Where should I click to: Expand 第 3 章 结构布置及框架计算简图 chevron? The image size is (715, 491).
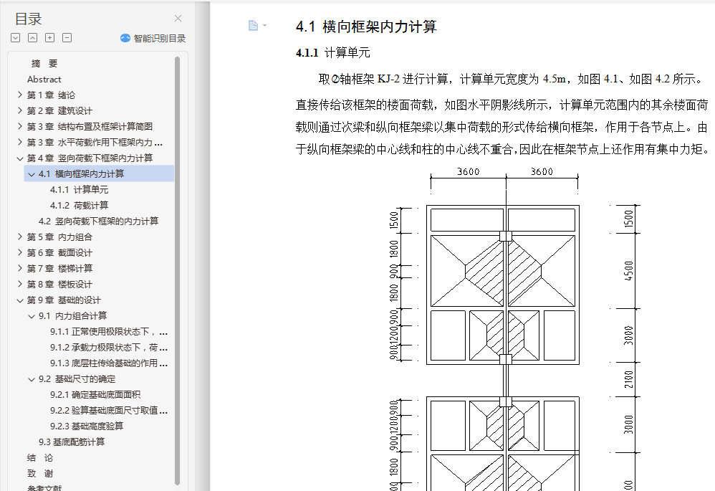[19, 126]
